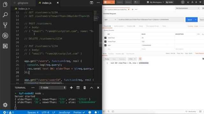This screenshot has height=114, width=204.
Task: Change end of line sequence LF
Action: (54, 112)
